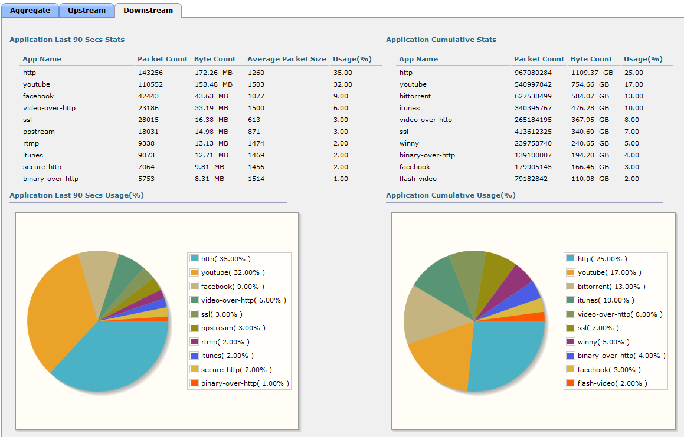Click Usage(%) header in the Cumulative Stats table
The width and height of the screenshot is (684, 437).
(643, 59)
